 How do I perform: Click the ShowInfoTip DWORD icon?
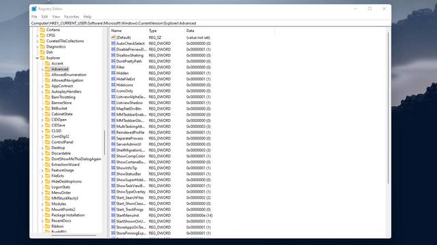(x=113, y=168)
